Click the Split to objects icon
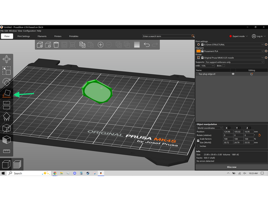This screenshot has height=201, width=268. [119, 45]
